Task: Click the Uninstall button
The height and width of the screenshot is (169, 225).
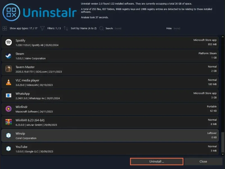Action: click(157, 161)
